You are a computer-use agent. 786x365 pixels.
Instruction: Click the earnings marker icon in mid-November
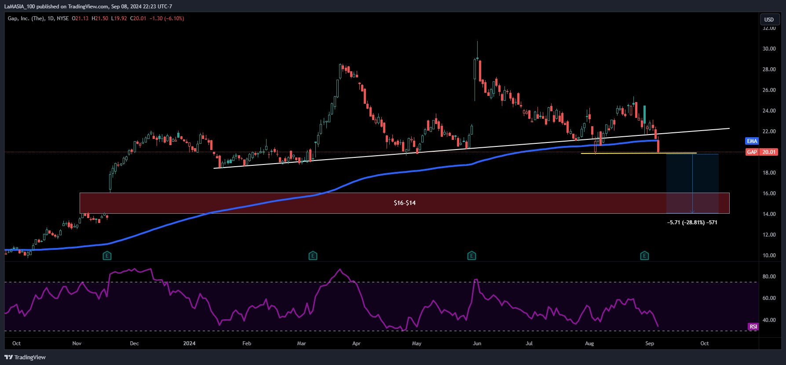pos(107,255)
